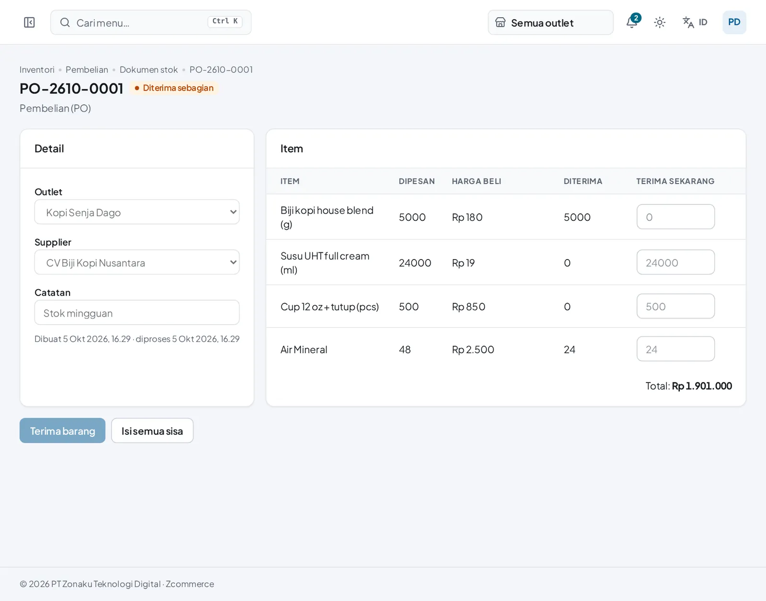The width and height of the screenshot is (766, 601).
Task: Open the notifications bell
Action: tap(632, 22)
